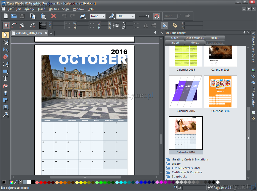Open the Arrange menu
The image size is (257, 191).
click(29, 9)
